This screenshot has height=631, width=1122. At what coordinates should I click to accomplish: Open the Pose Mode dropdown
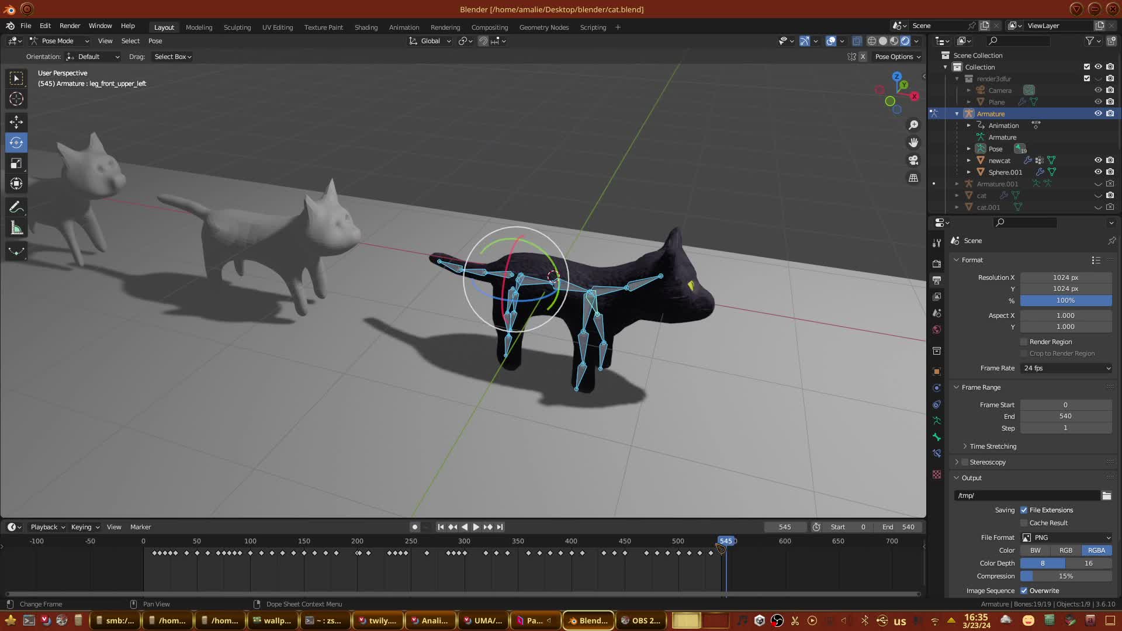60,41
